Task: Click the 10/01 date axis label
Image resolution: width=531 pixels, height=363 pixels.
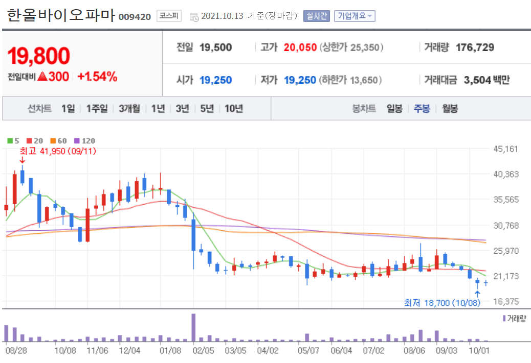Action: coord(479,351)
